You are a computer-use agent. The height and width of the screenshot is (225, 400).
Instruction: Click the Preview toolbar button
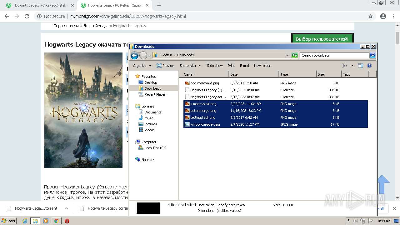(166, 66)
